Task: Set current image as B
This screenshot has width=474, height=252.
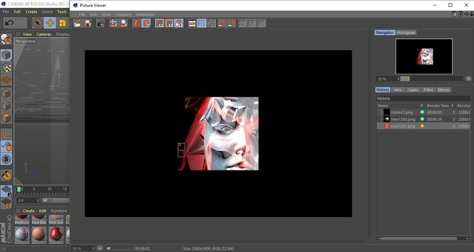Action: tap(231, 23)
